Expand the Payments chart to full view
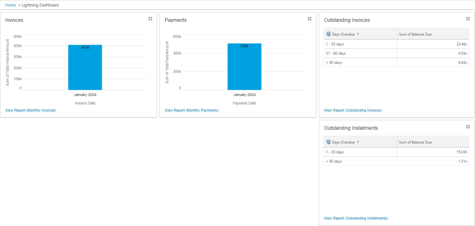 310,19
